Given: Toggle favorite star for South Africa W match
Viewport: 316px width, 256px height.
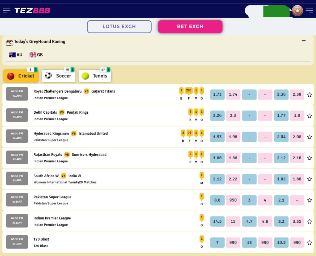Looking at the screenshot, I should tap(309, 179).
